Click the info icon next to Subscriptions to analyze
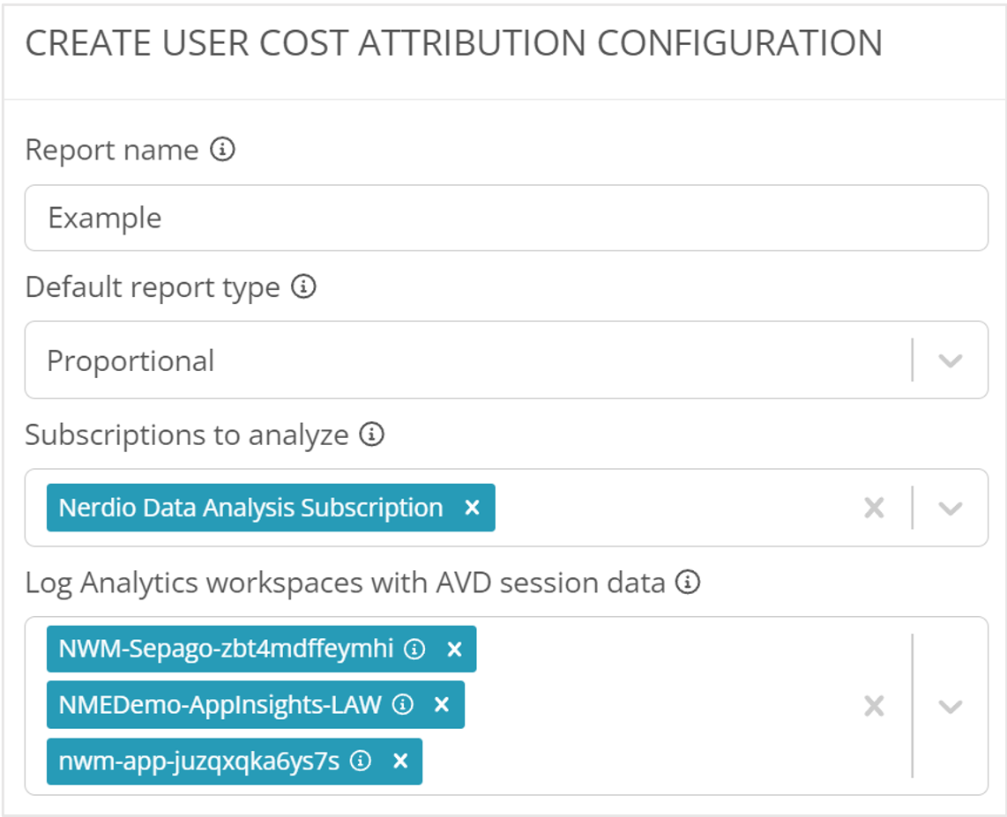Viewport: 1007px width, 817px height. coord(372,434)
